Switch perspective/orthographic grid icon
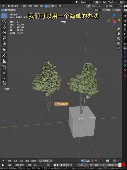 click(x=118, y=43)
